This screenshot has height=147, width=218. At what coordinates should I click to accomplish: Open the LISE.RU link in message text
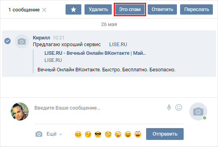[118, 45]
